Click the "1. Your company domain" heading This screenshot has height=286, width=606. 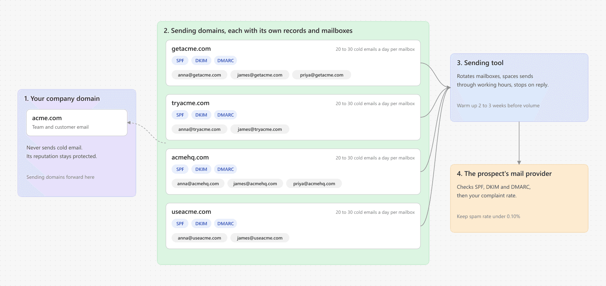point(62,99)
